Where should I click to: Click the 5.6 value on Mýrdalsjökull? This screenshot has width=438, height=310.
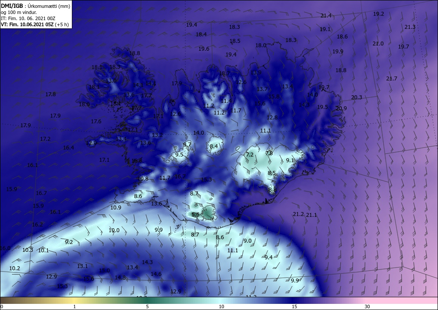tap(195, 215)
